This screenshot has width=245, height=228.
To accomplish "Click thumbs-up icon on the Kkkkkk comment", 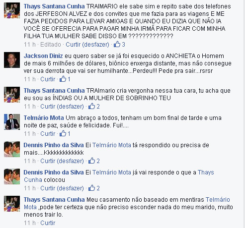I will [x=91, y=161].
